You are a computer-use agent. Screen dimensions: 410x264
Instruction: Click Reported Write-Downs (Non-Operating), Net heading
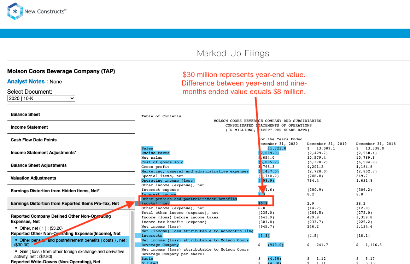pos(55,262)
